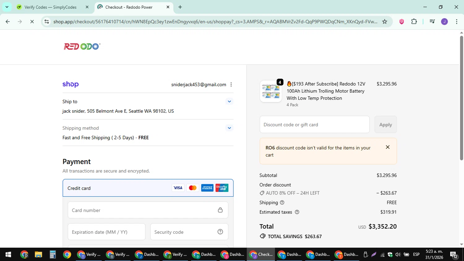Show the Security code help tooltip
The image size is (464, 261).
pos(220,232)
